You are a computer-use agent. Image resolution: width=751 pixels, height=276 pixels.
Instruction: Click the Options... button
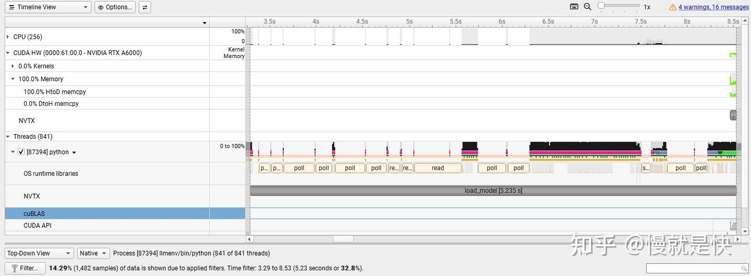115,7
